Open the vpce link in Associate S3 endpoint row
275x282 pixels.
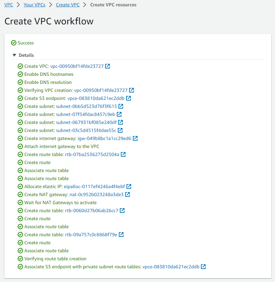click(x=171, y=267)
